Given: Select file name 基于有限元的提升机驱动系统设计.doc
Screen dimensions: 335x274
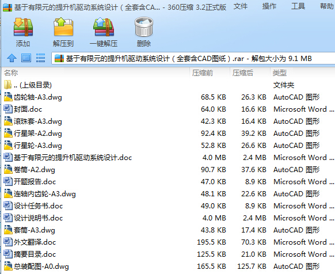Looking at the screenshot, I should tap(73, 158).
